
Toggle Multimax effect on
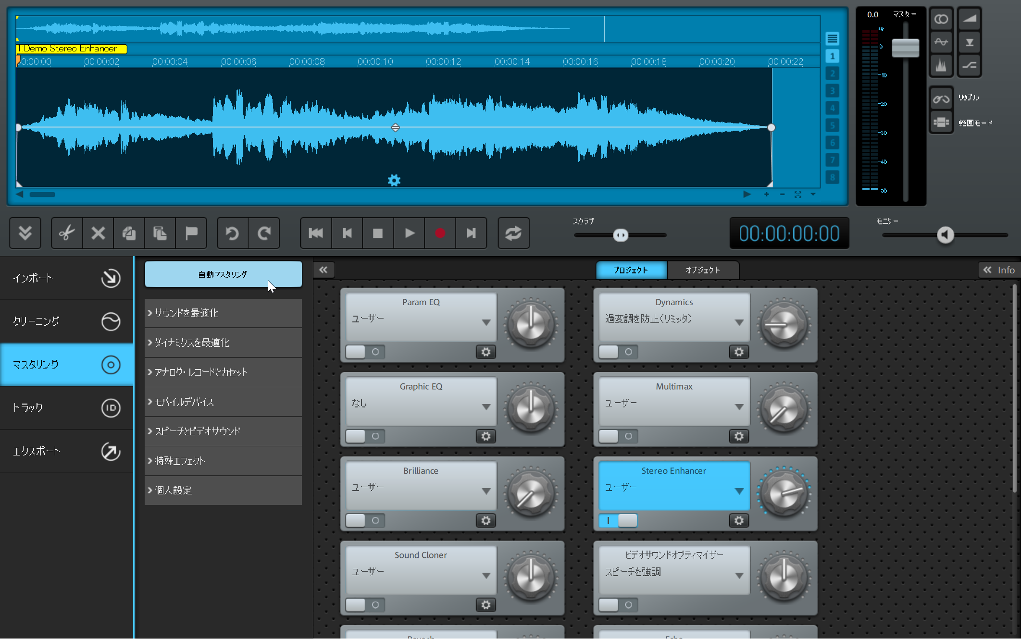pos(618,436)
